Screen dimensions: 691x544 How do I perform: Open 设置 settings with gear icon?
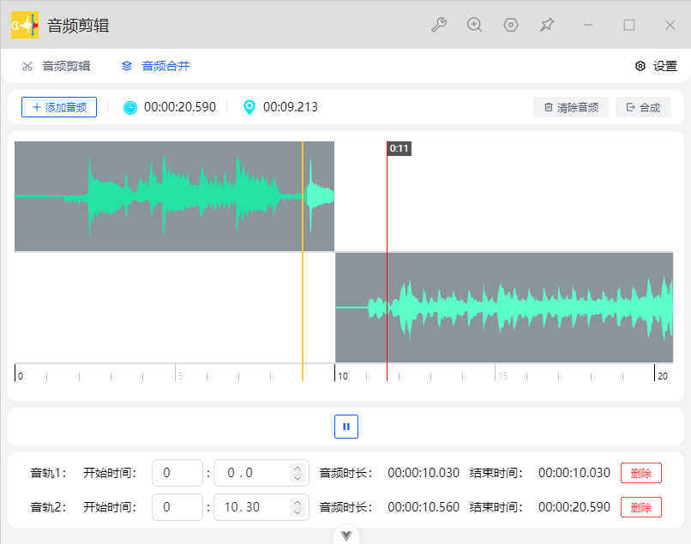656,66
